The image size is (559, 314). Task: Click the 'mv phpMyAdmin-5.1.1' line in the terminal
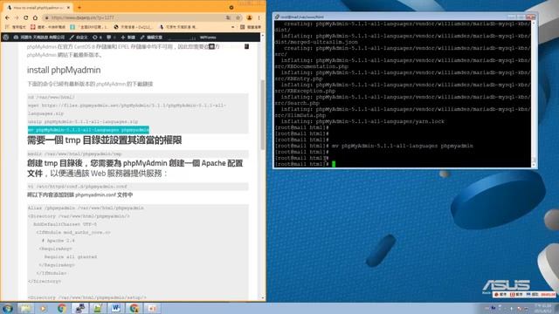pos(402,146)
